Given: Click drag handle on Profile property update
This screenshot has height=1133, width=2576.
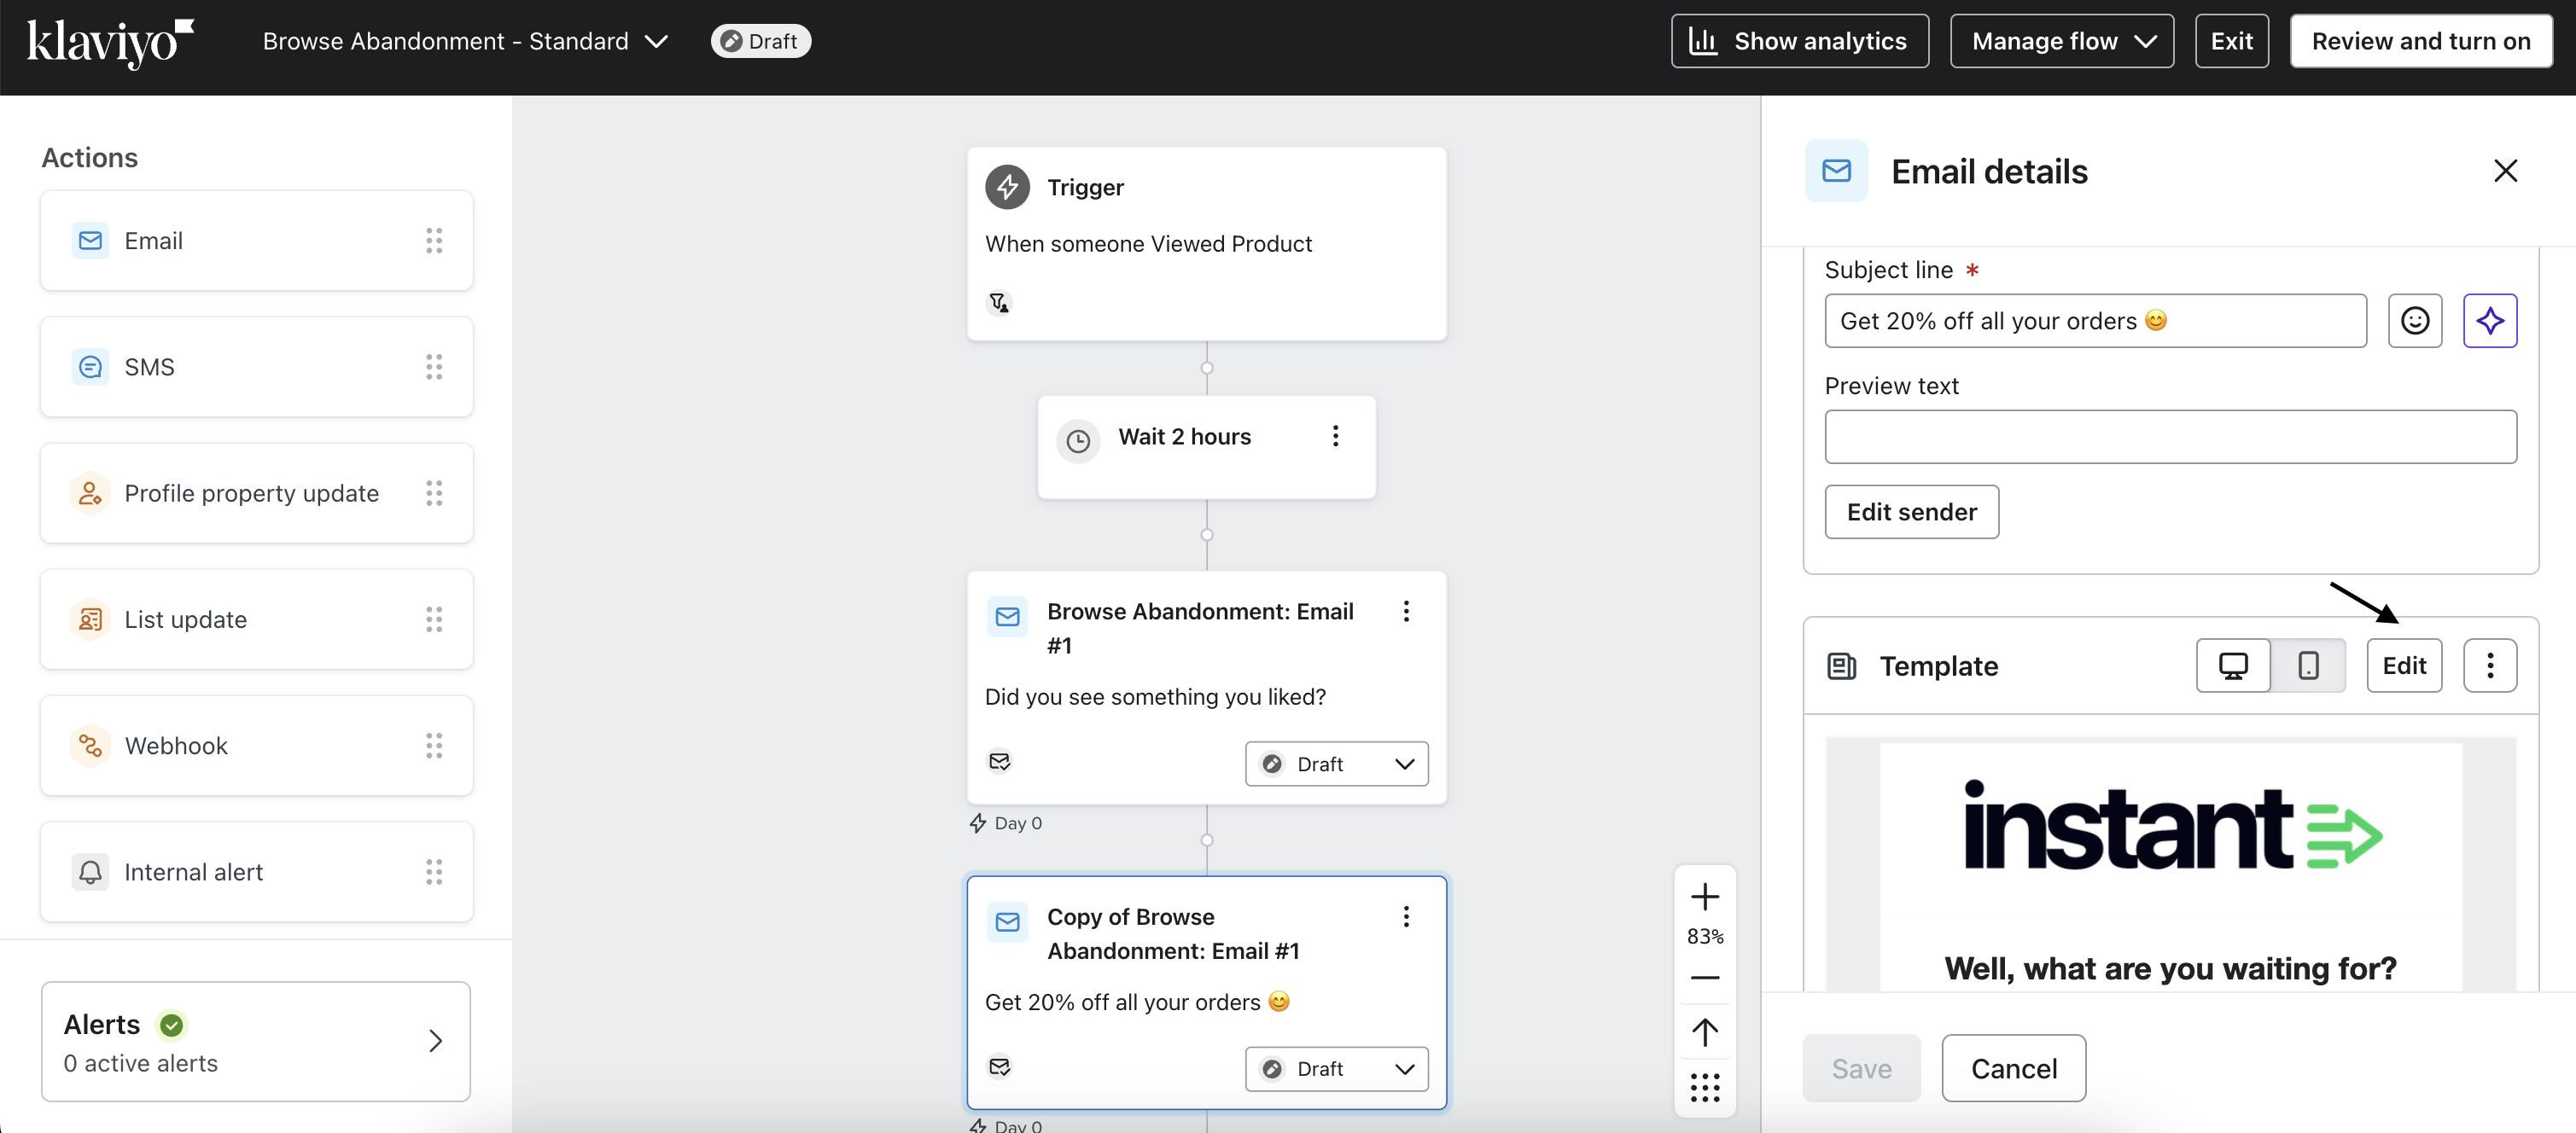Looking at the screenshot, I should 434,494.
